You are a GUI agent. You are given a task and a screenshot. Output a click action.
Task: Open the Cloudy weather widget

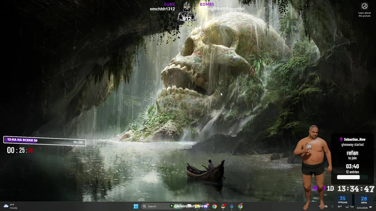click(10, 206)
